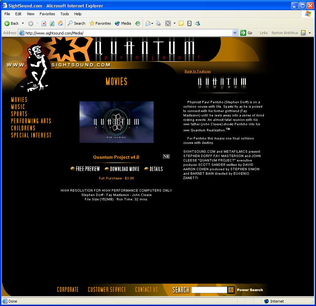Click the document icon beside the yellow note
Screen dimensions: 316x306
(x=189, y=23)
